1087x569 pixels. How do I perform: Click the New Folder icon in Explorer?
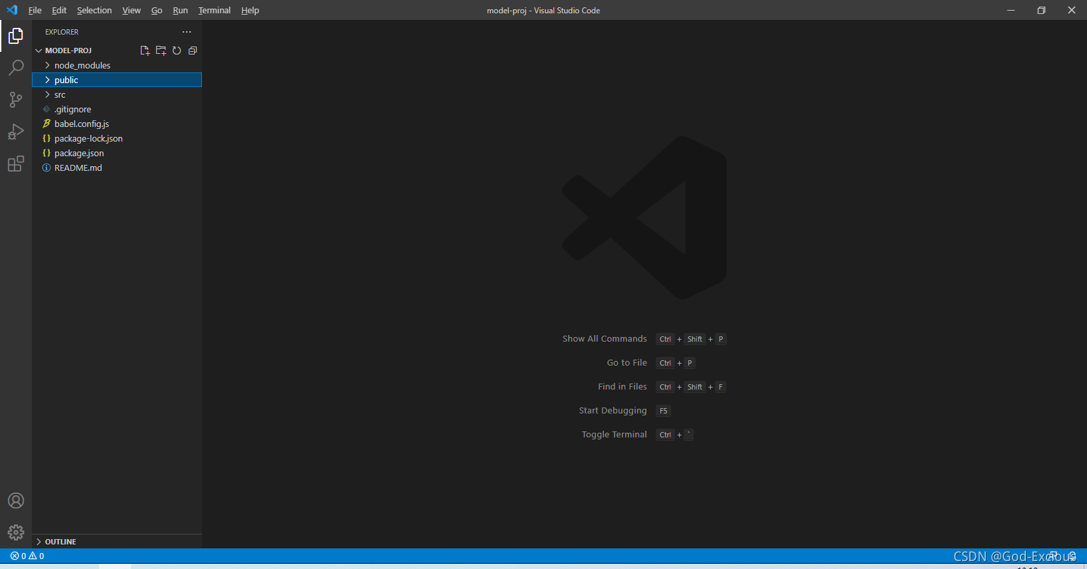click(x=161, y=51)
